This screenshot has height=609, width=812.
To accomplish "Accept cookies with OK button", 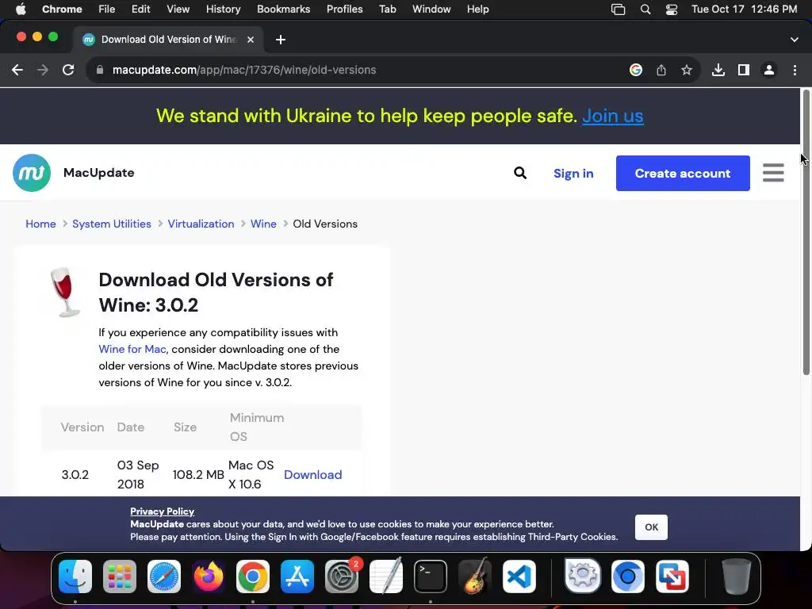I will point(651,527).
